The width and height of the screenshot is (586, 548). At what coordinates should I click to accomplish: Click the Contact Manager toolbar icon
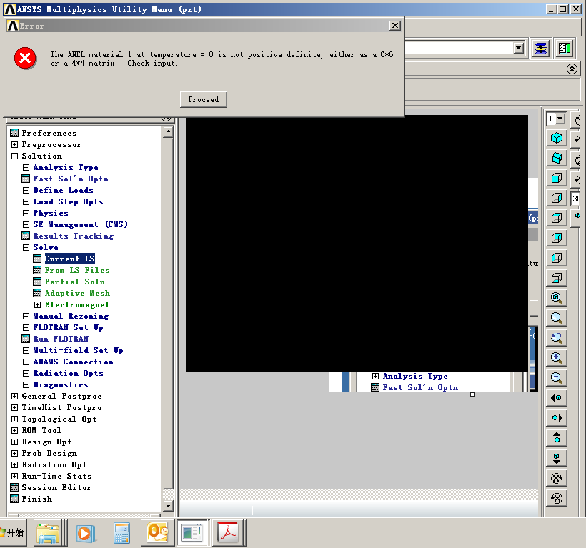[565, 49]
